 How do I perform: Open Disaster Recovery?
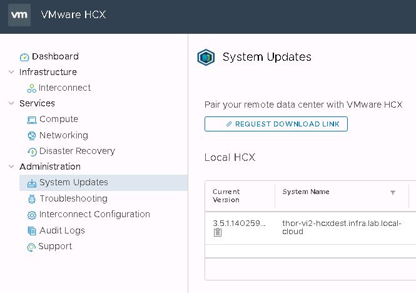coord(77,151)
